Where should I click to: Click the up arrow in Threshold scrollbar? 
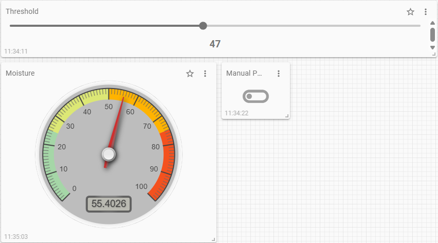pyautogui.click(x=433, y=23)
